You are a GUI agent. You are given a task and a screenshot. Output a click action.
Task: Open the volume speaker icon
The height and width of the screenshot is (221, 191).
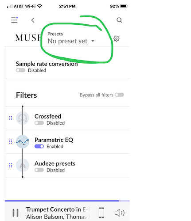(120, 213)
